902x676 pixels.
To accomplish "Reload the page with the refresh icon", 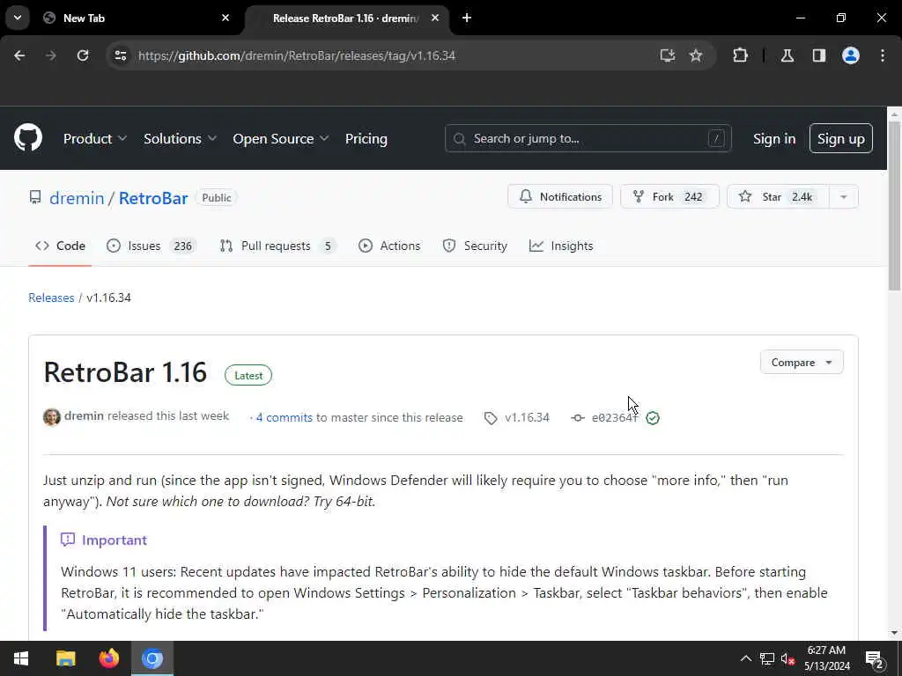I will 83,55.
